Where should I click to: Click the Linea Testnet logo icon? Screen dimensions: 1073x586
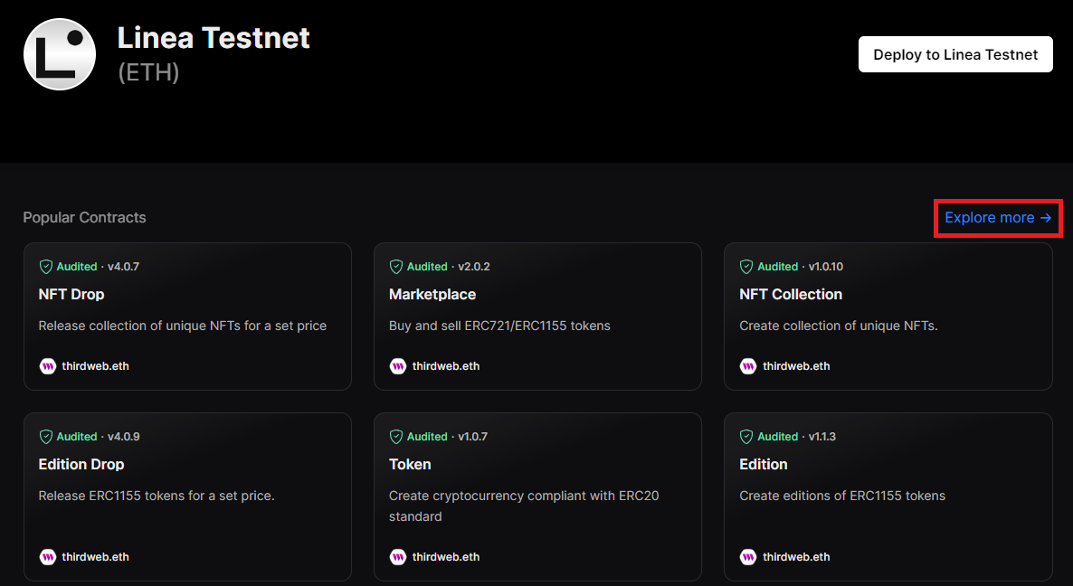point(60,54)
